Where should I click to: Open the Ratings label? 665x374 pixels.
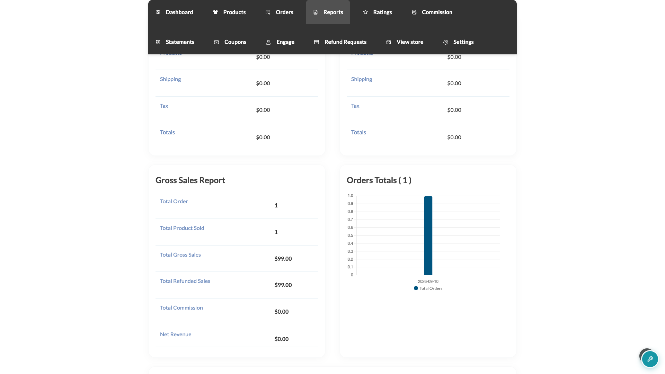(x=382, y=12)
